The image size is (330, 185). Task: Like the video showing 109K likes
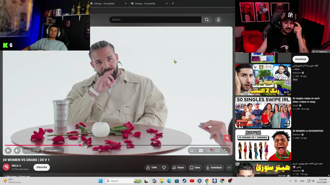pyautogui.click(x=152, y=168)
